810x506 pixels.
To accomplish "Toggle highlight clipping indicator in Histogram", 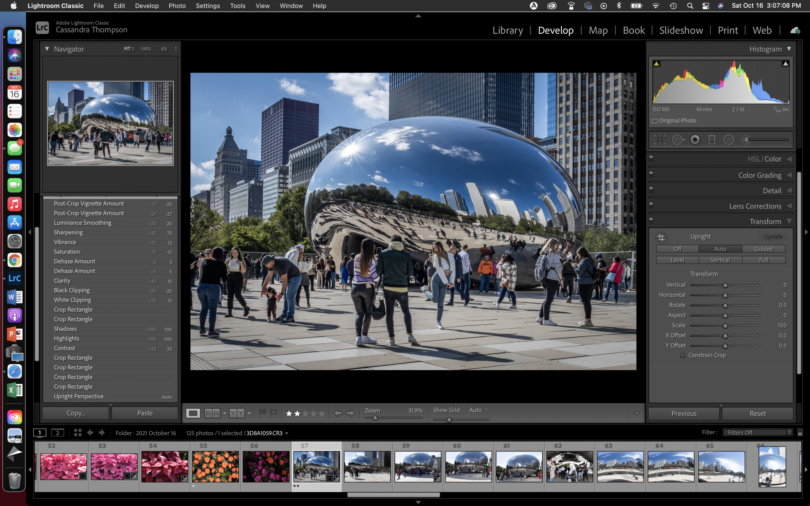I will 785,64.
